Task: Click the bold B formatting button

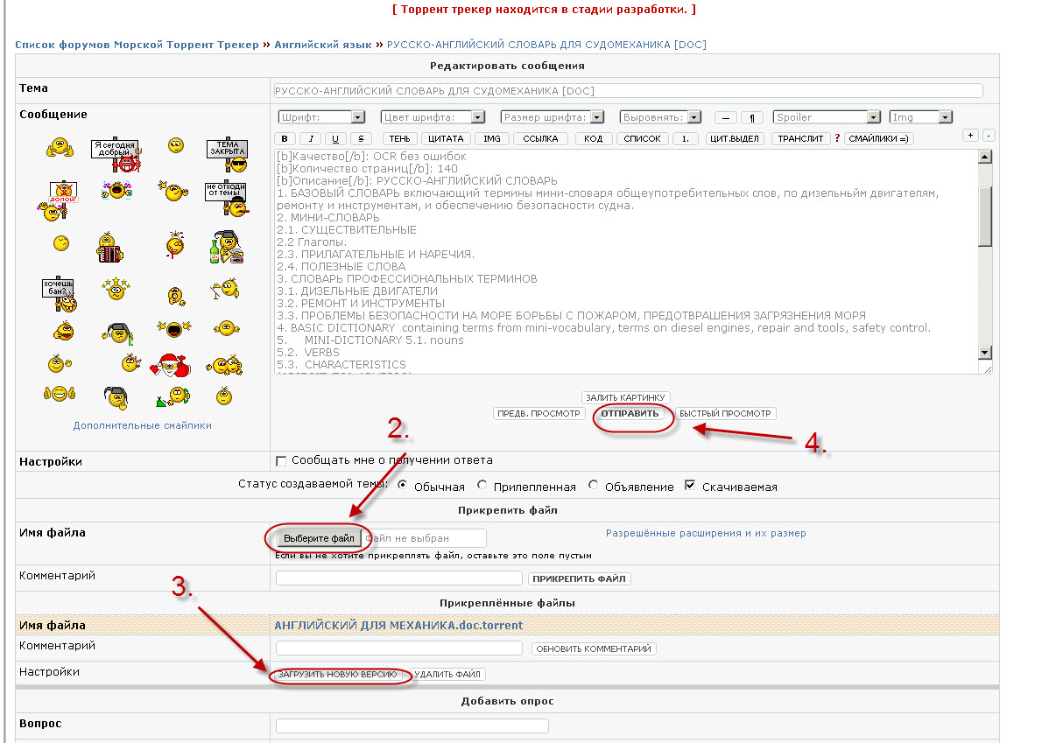Action: point(284,138)
